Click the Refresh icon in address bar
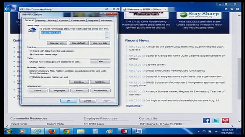 click(x=118, y=9)
